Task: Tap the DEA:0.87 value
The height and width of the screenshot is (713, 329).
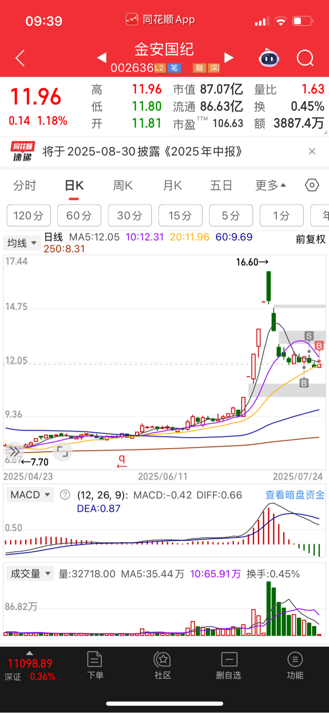Action: (x=99, y=508)
